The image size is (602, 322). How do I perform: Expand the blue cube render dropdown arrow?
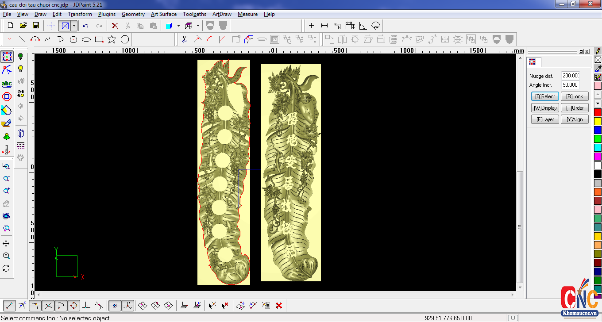(x=178, y=26)
